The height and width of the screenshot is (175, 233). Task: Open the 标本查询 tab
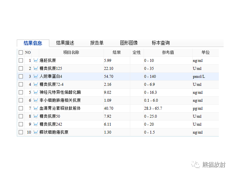pyautogui.click(x=161, y=43)
